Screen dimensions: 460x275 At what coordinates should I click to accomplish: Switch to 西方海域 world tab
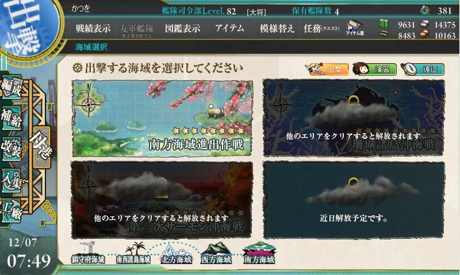(216, 254)
